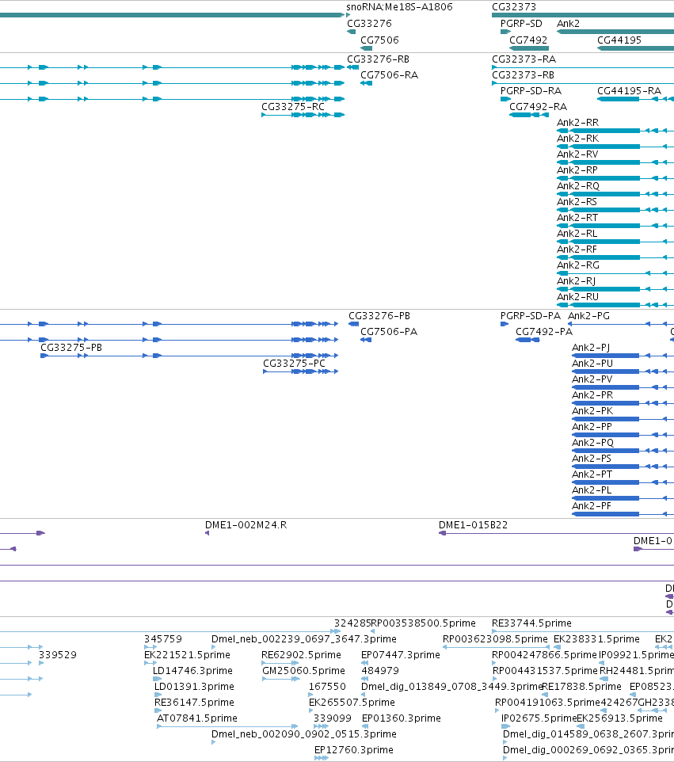This screenshot has height=762, width=674.
Task: Click the Ank2-PS protein label
Action: pyautogui.click(x=592, y=459)
